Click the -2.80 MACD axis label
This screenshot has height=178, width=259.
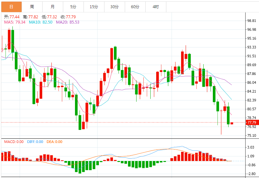pyautogui.click(x=251, y=174)
